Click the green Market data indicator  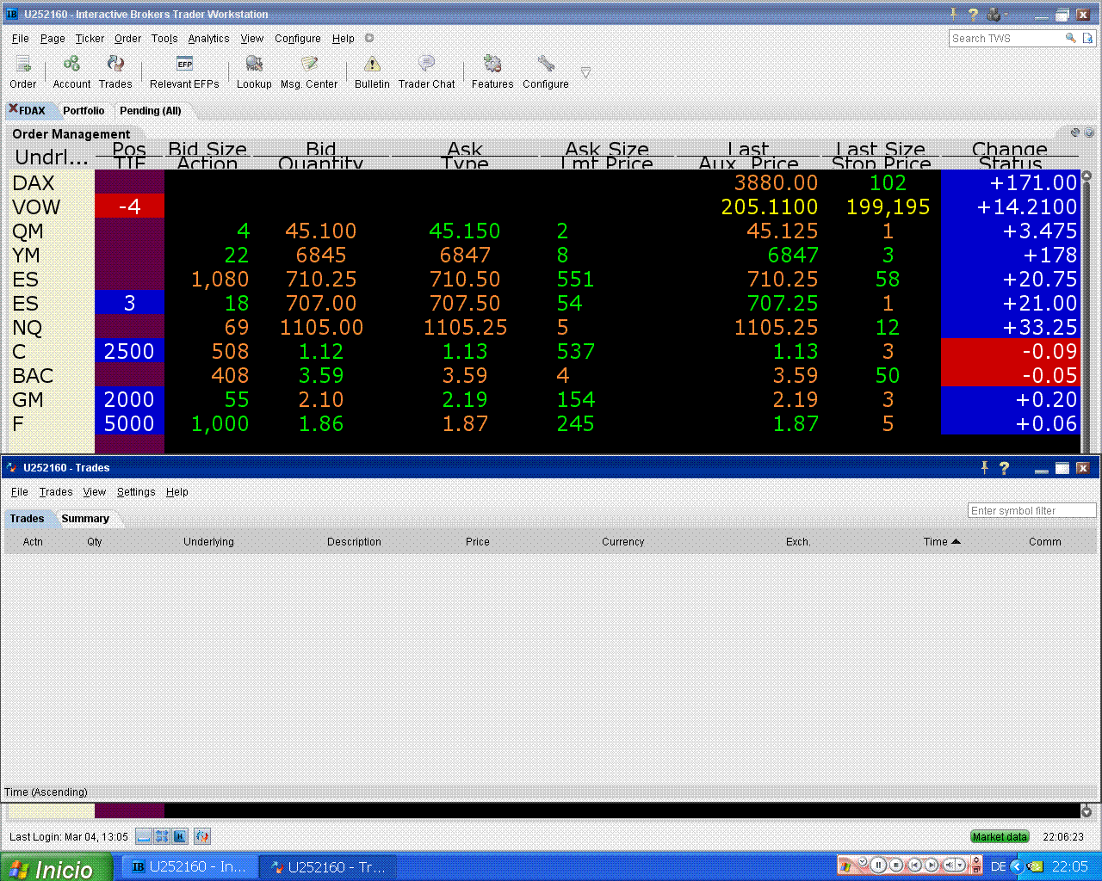pyautogui.click(x=1000, y=837)
